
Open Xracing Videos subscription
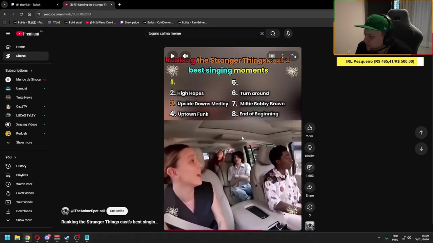coord(26,125)
